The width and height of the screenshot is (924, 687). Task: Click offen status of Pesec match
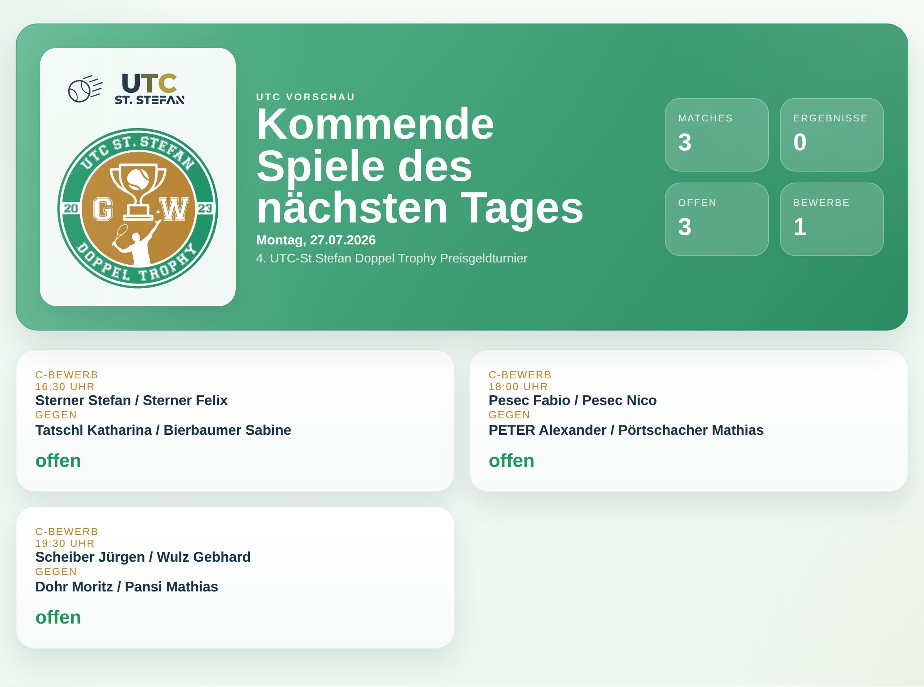click(511, 461)
